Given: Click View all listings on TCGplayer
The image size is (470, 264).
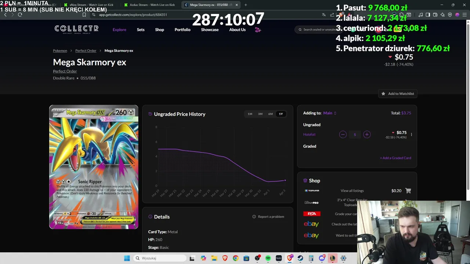Looking at the screenshot, I should tap(352, 191).
